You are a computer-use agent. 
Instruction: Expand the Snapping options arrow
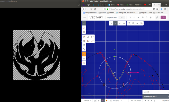pyautogui.click(x=122, y=101)
